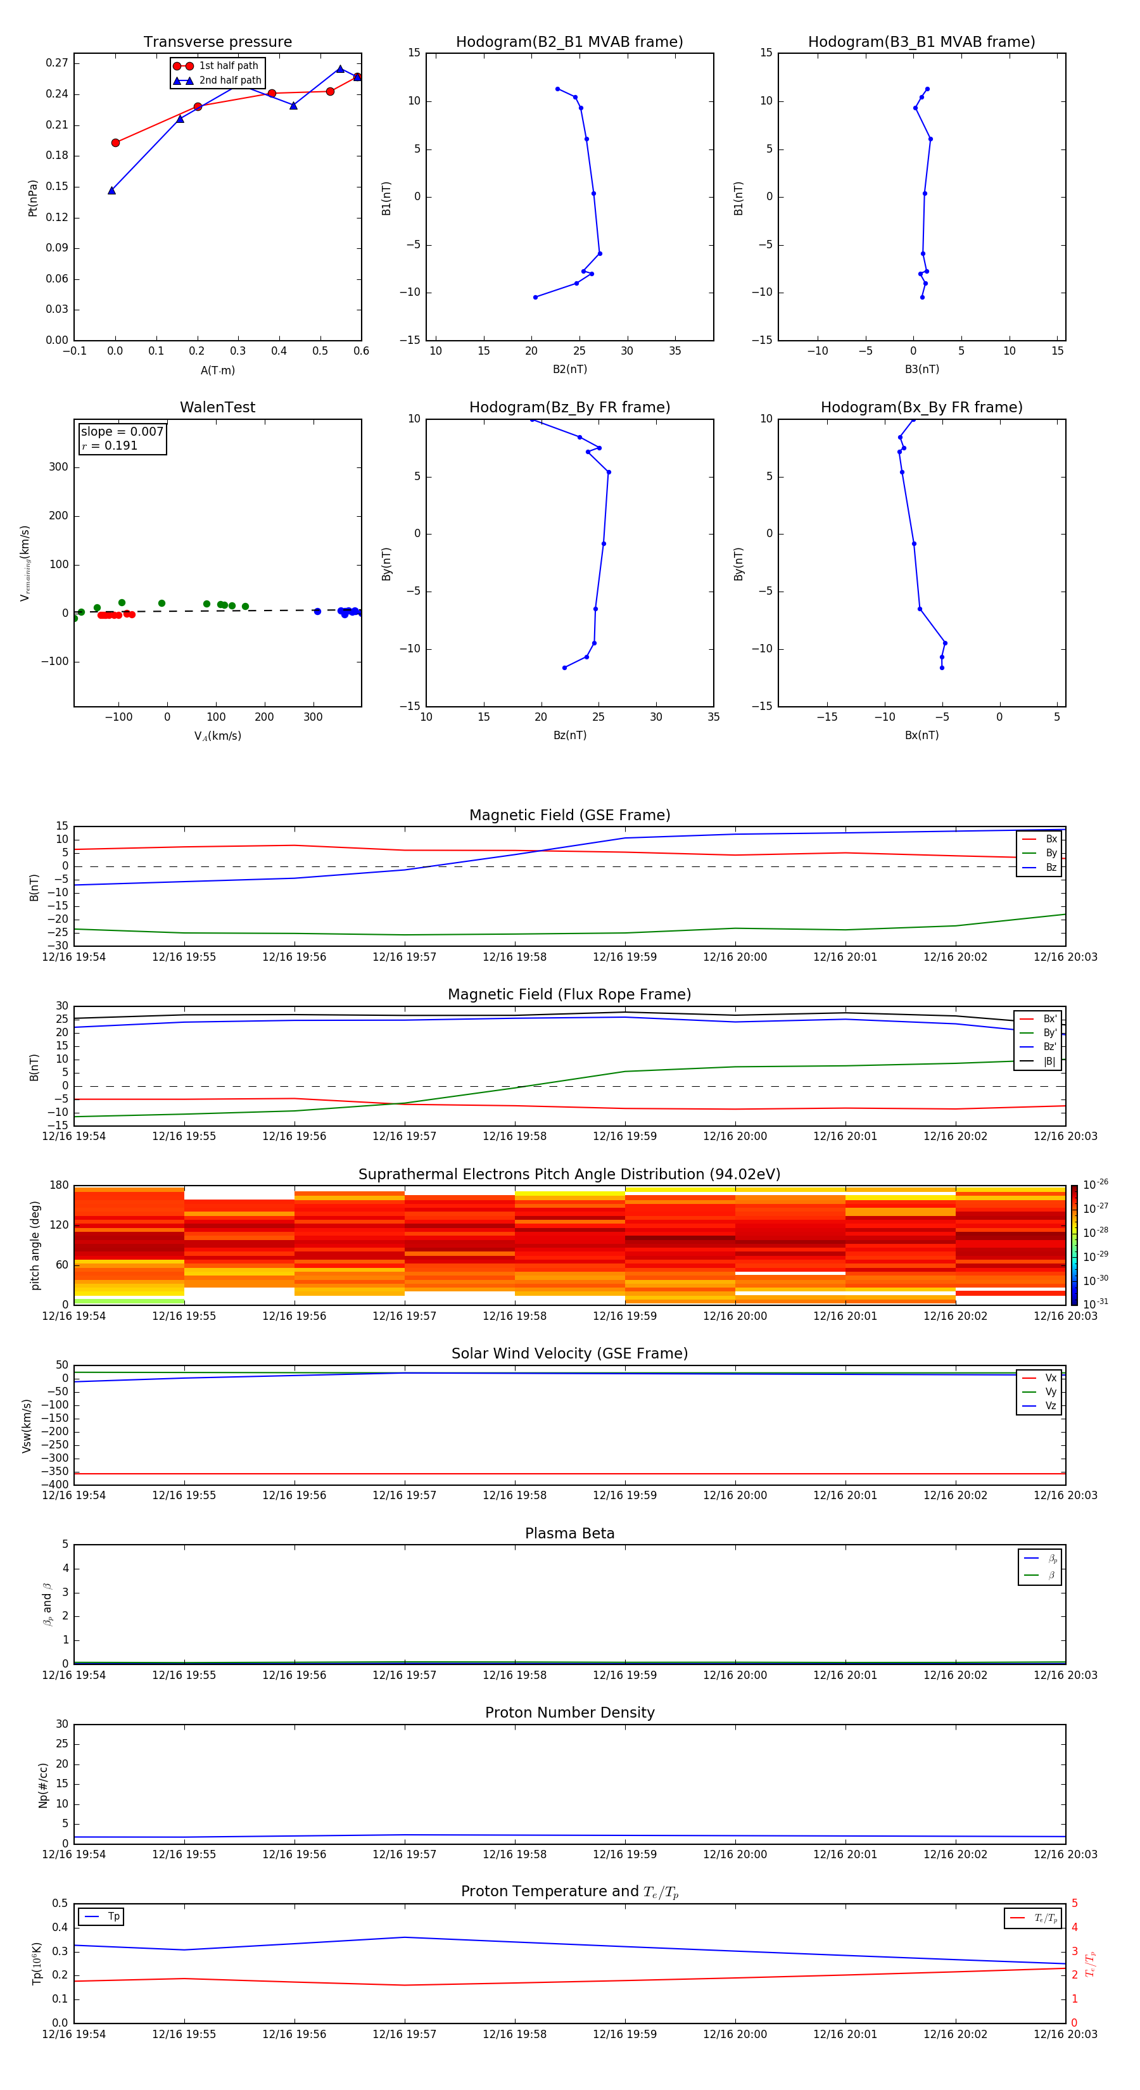Select Bz' entry in Flux Rope legend
This screenshot has width=1140, height=2090.
pos(1038,1047)
